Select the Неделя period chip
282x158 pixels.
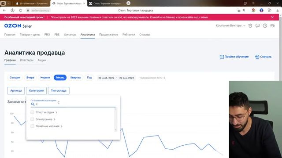(45, 78)
